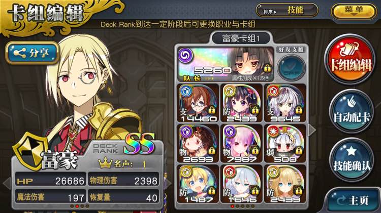Screen dimensions: 381x213
Task: Select the second deck page dot
Action: [237, 206]
